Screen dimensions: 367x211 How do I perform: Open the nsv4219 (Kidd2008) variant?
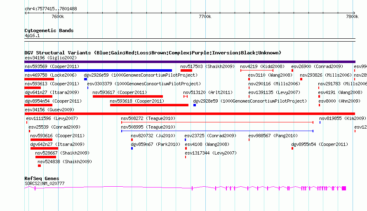pos(257,70)
